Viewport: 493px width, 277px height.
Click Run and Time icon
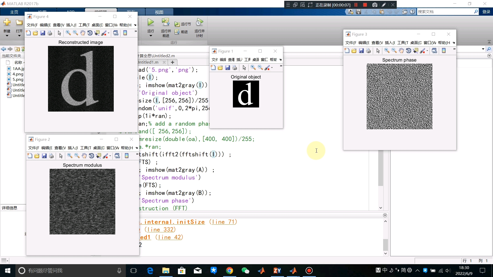coord(200,22)
